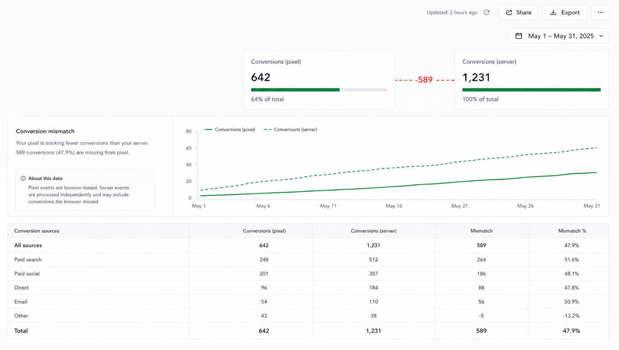
Task: Click the large 642 figure in pixel card
Action: coord(260,77)
